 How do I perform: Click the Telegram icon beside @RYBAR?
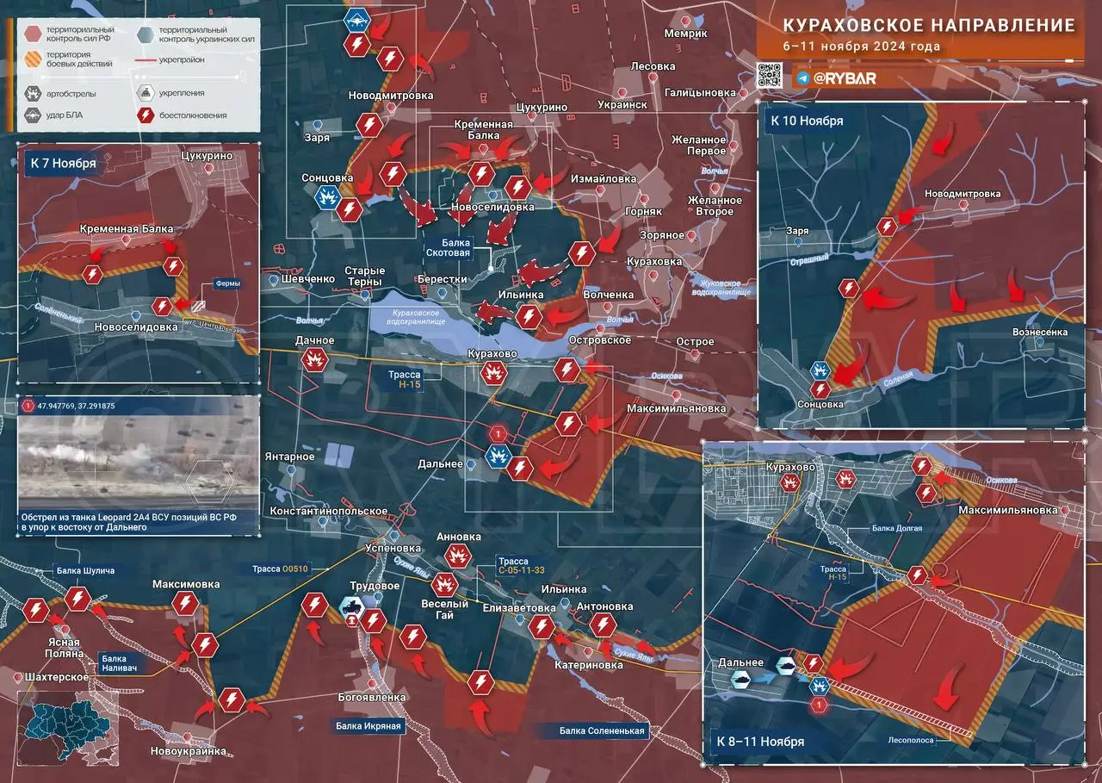click(802, 78)
